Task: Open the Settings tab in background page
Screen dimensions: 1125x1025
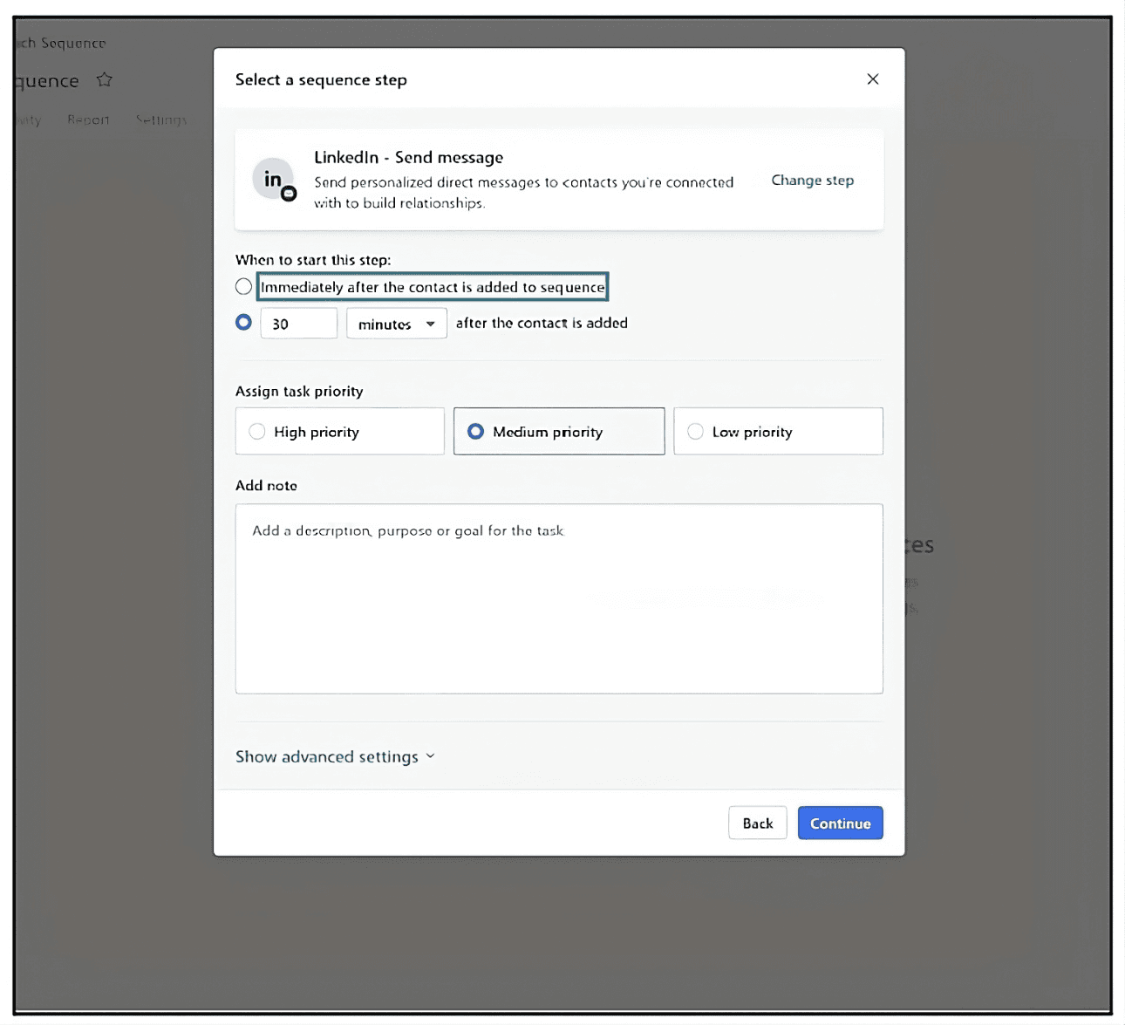Action: pos(161,120)
